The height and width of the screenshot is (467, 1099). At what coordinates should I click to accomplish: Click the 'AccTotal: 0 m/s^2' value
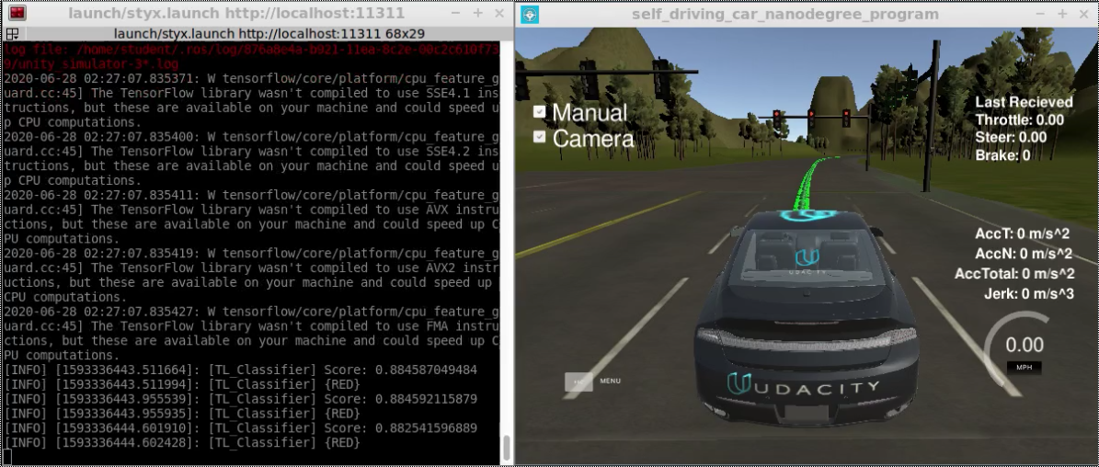[x=1014, y=274]
